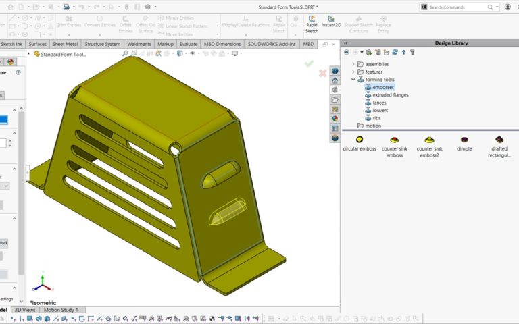
Task: Collapse the forming tools folder
Action: click(x=353, y=80)
